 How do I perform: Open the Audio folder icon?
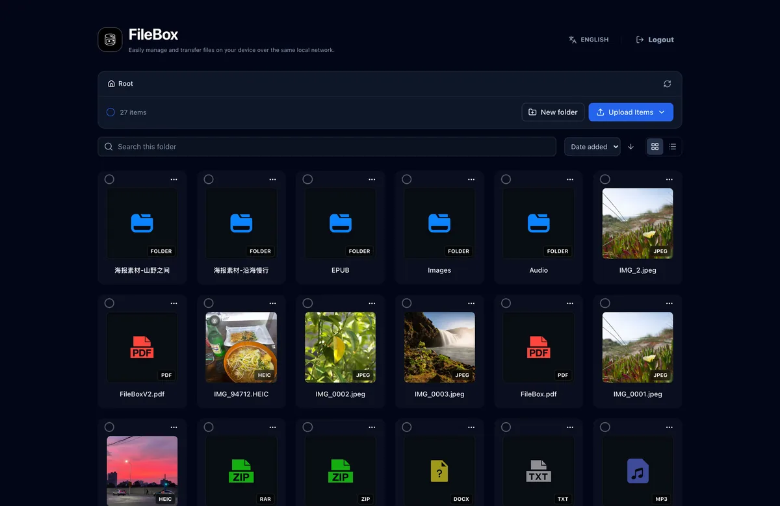(x=539, y=223)
